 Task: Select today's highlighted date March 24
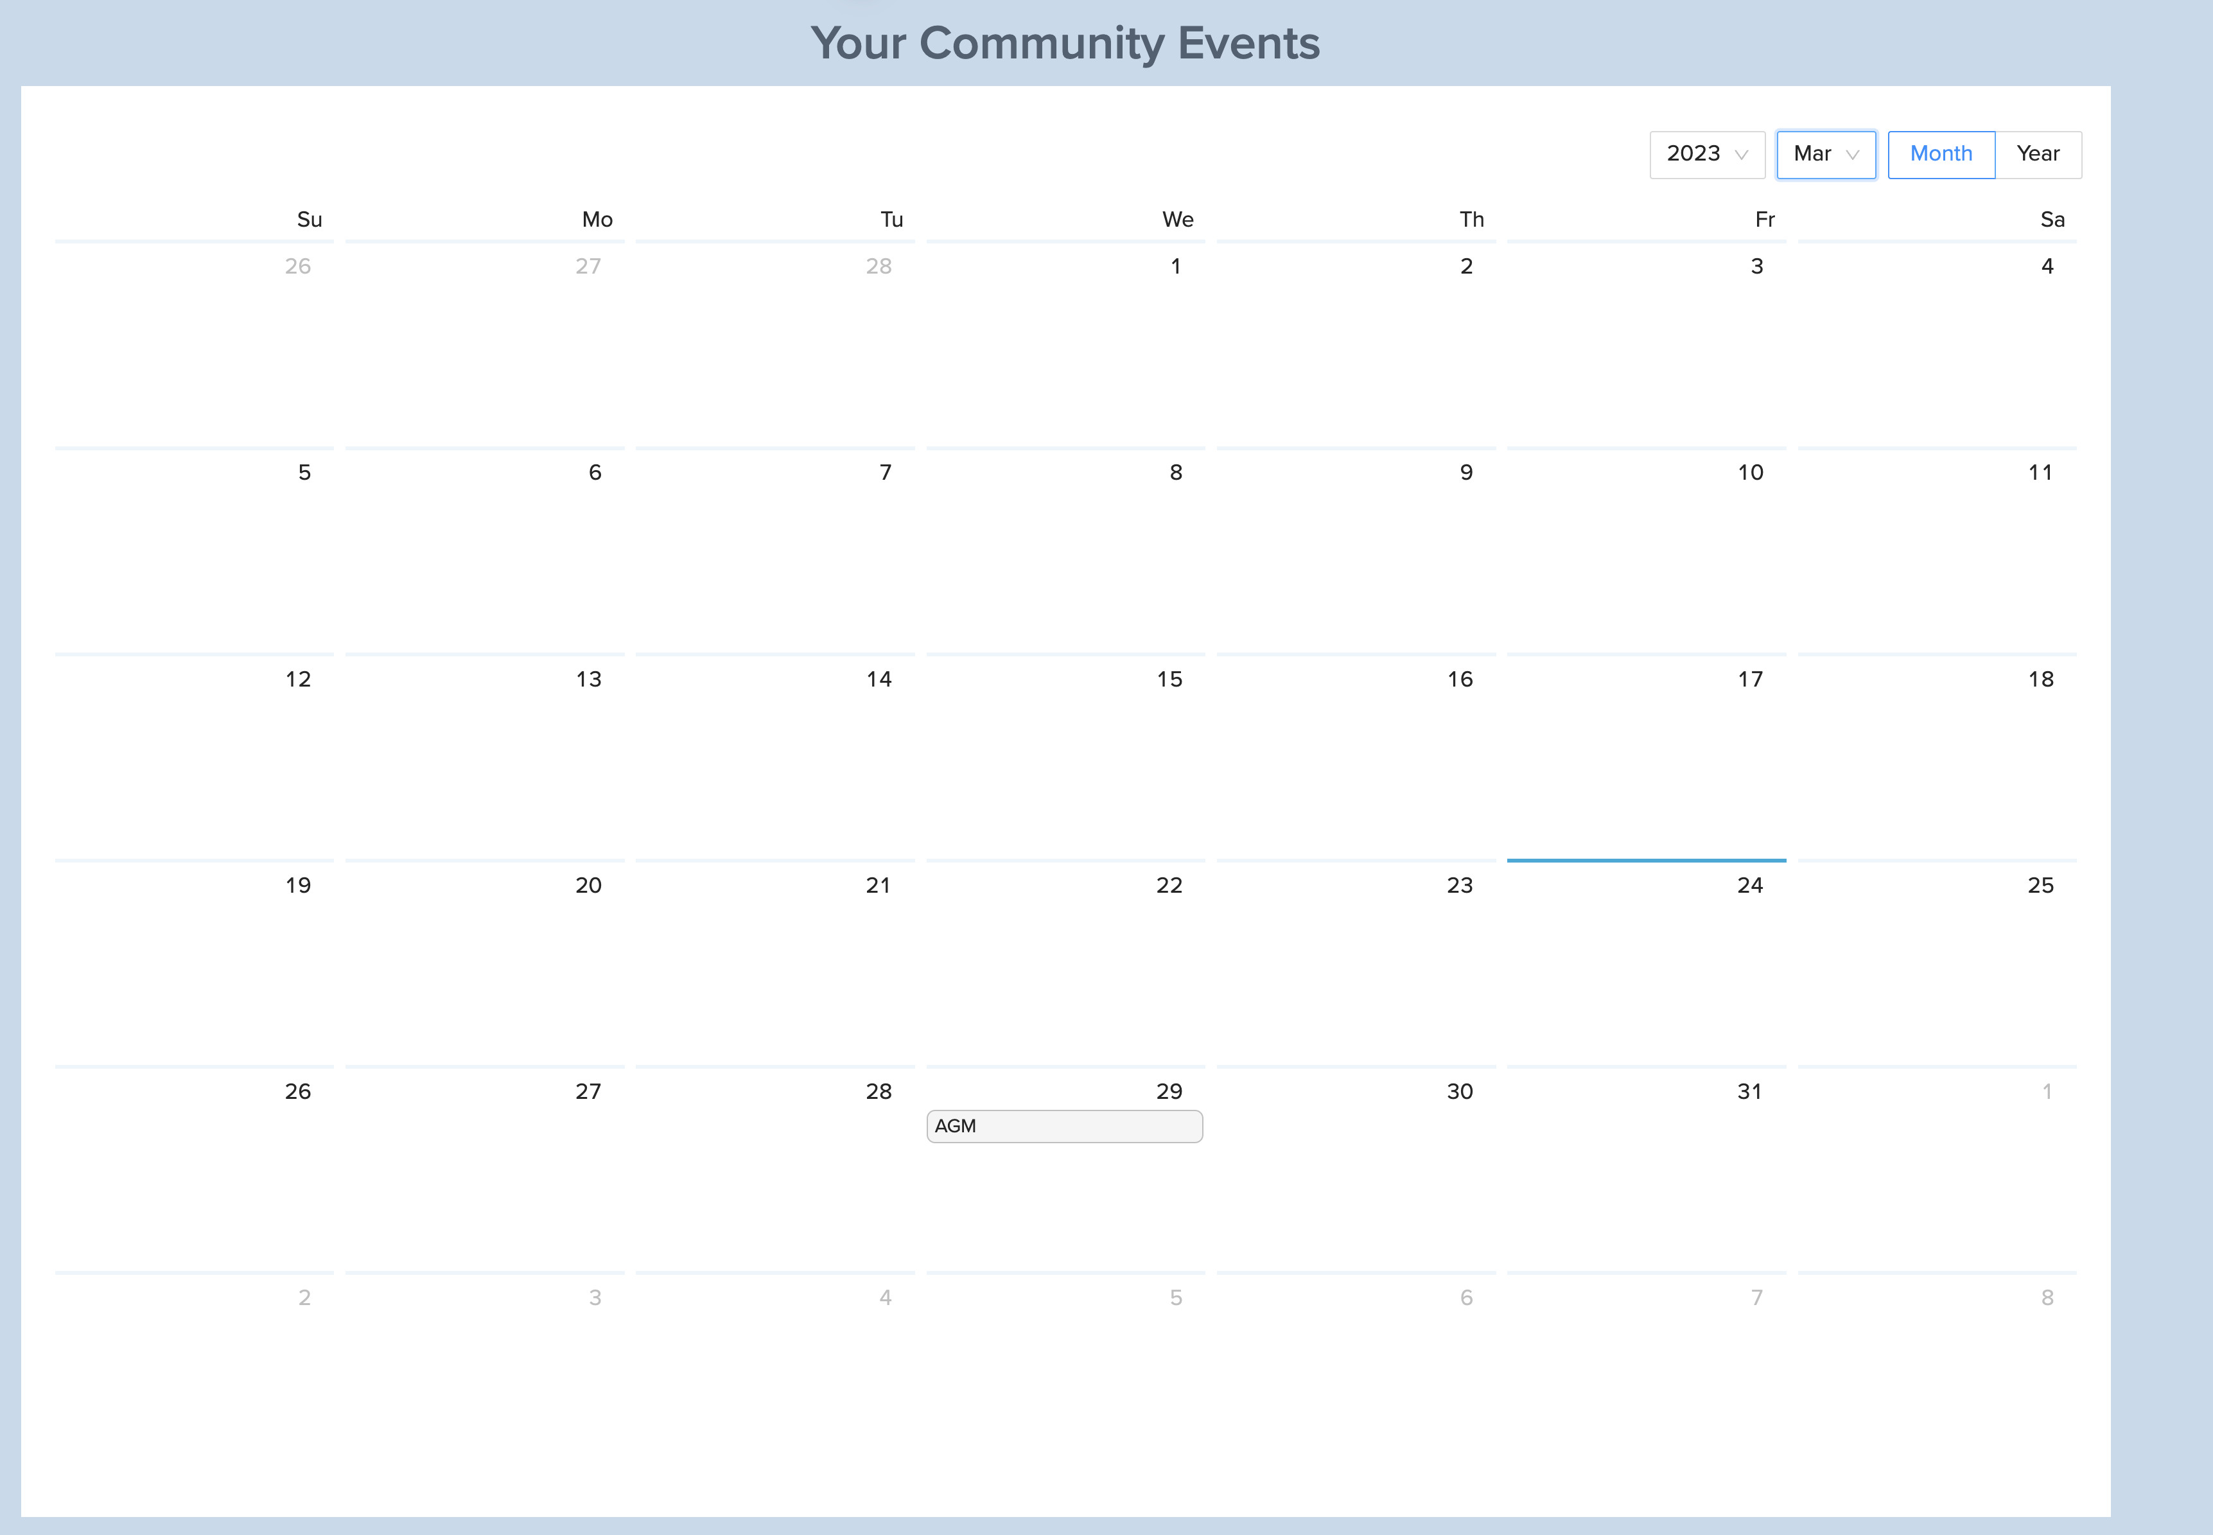[x=1647, y=963]
